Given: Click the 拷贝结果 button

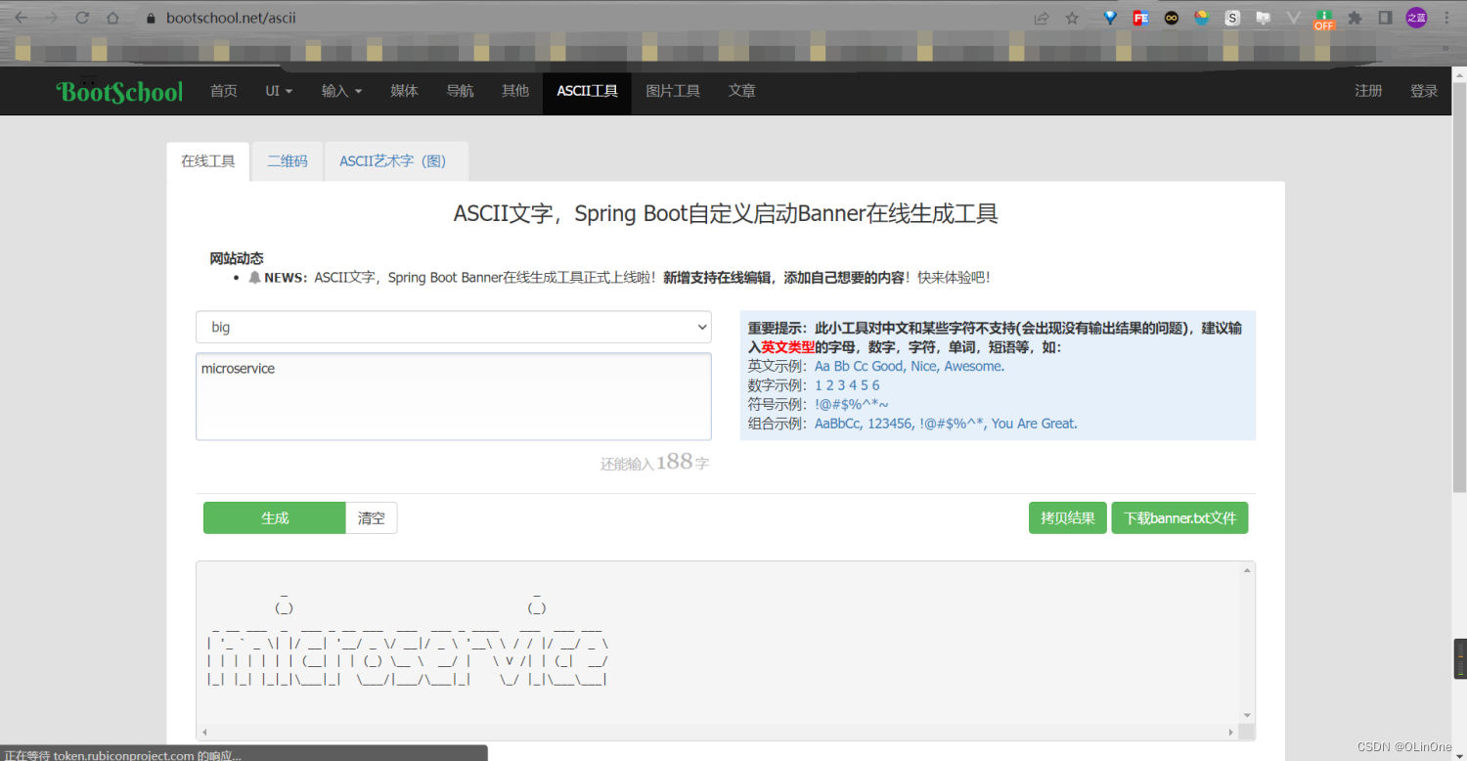Looking at the screenshot, I should point(1068,518).
